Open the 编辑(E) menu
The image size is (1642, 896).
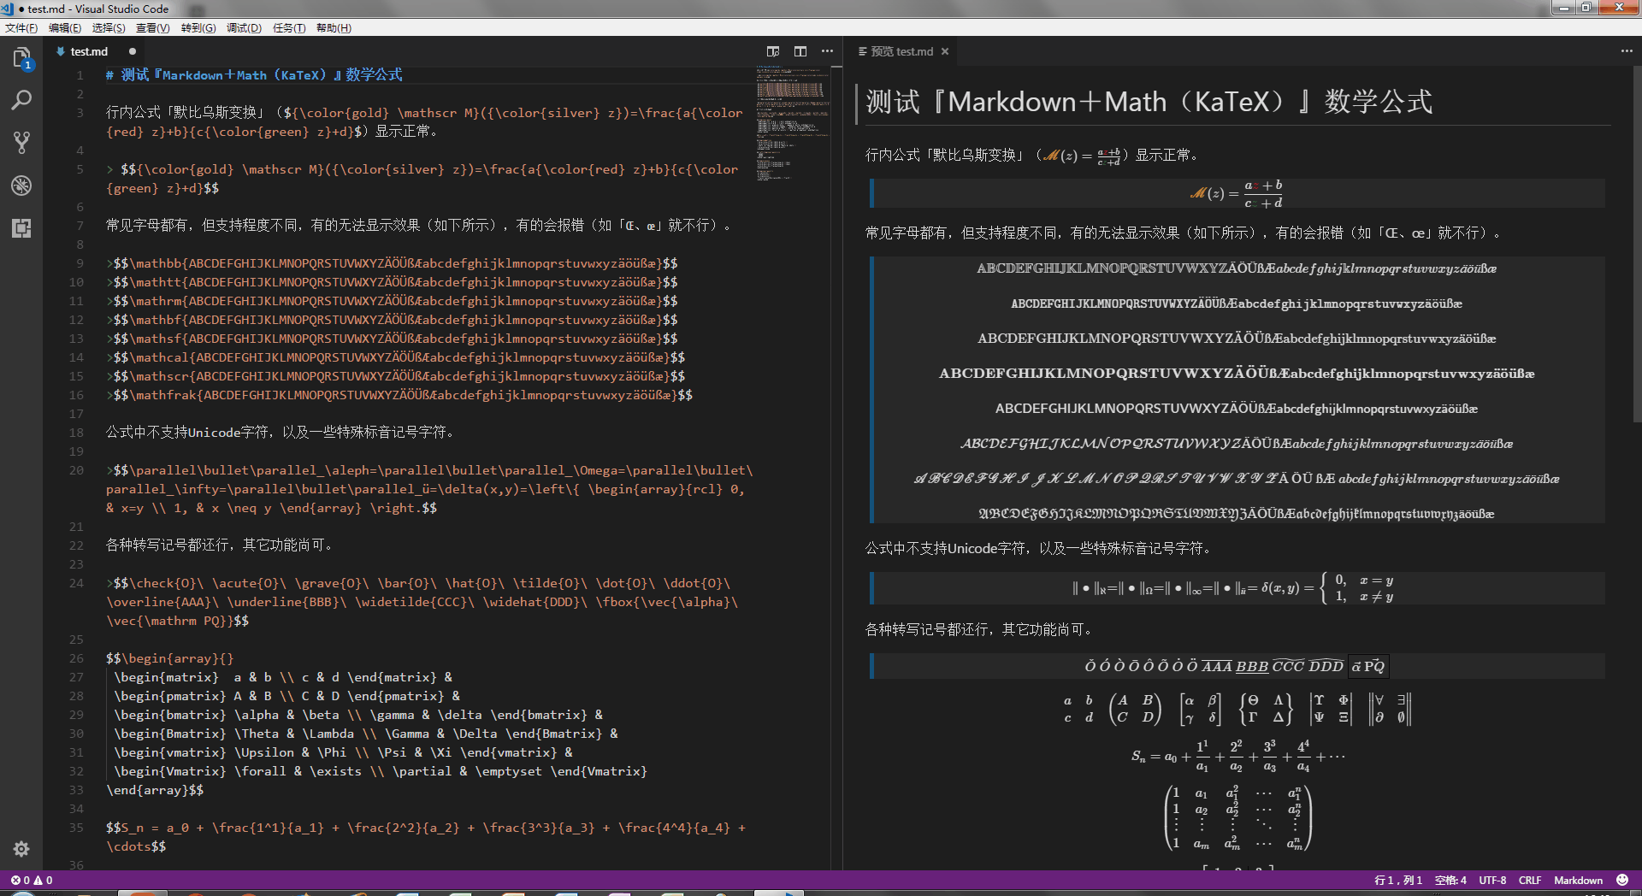[x=65, y=28]
